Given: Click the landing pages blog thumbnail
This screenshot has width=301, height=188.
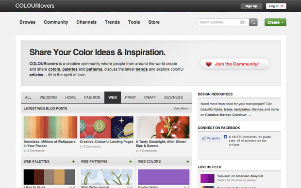Looking at the screenshot, I should pyautogui.click(x=106, y=127).
